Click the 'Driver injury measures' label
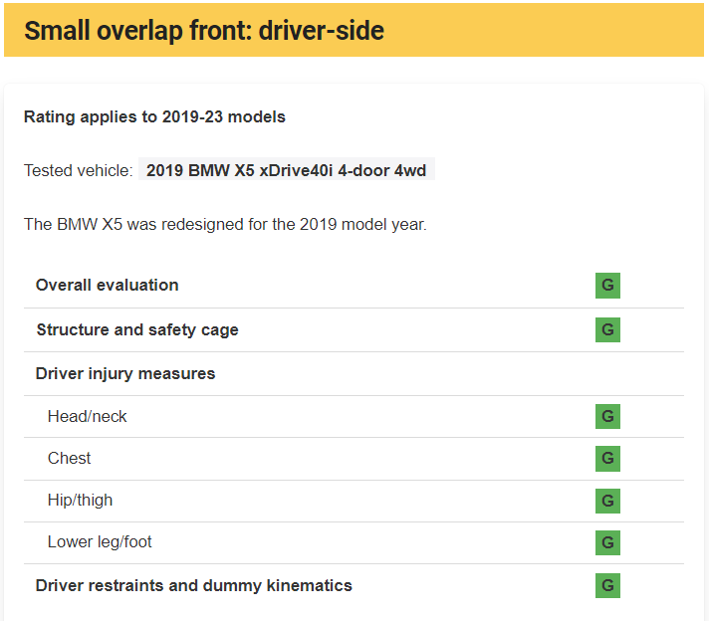Screen dimensions: 709x621 125,374
